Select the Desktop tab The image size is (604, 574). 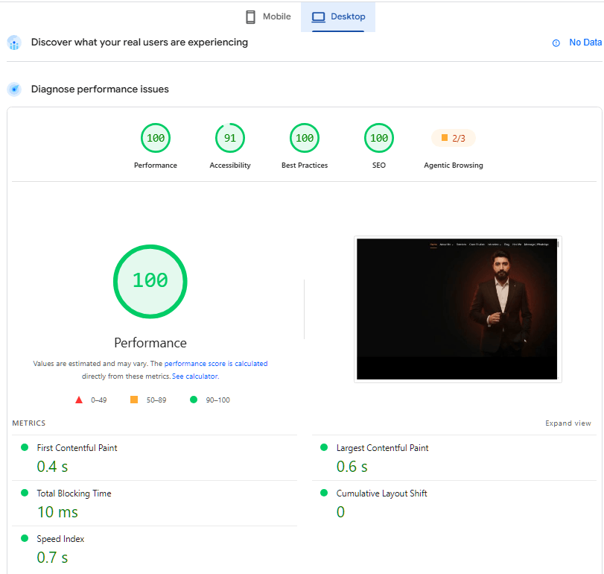(x=338, y=16)
